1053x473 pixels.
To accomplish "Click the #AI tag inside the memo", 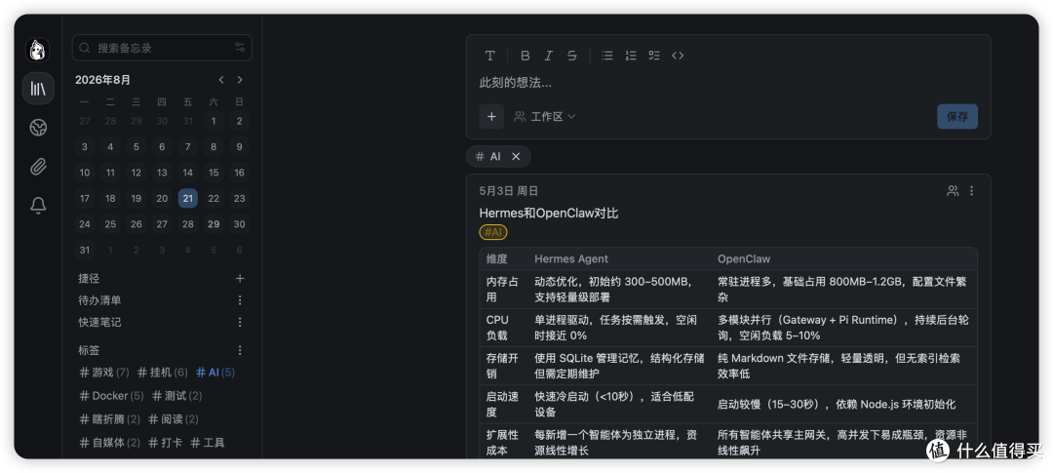I will pyautogui.click(x=493, y=232).
